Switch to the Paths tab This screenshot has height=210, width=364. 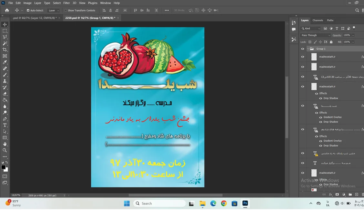pyautogui.click(x=330, y=20)
